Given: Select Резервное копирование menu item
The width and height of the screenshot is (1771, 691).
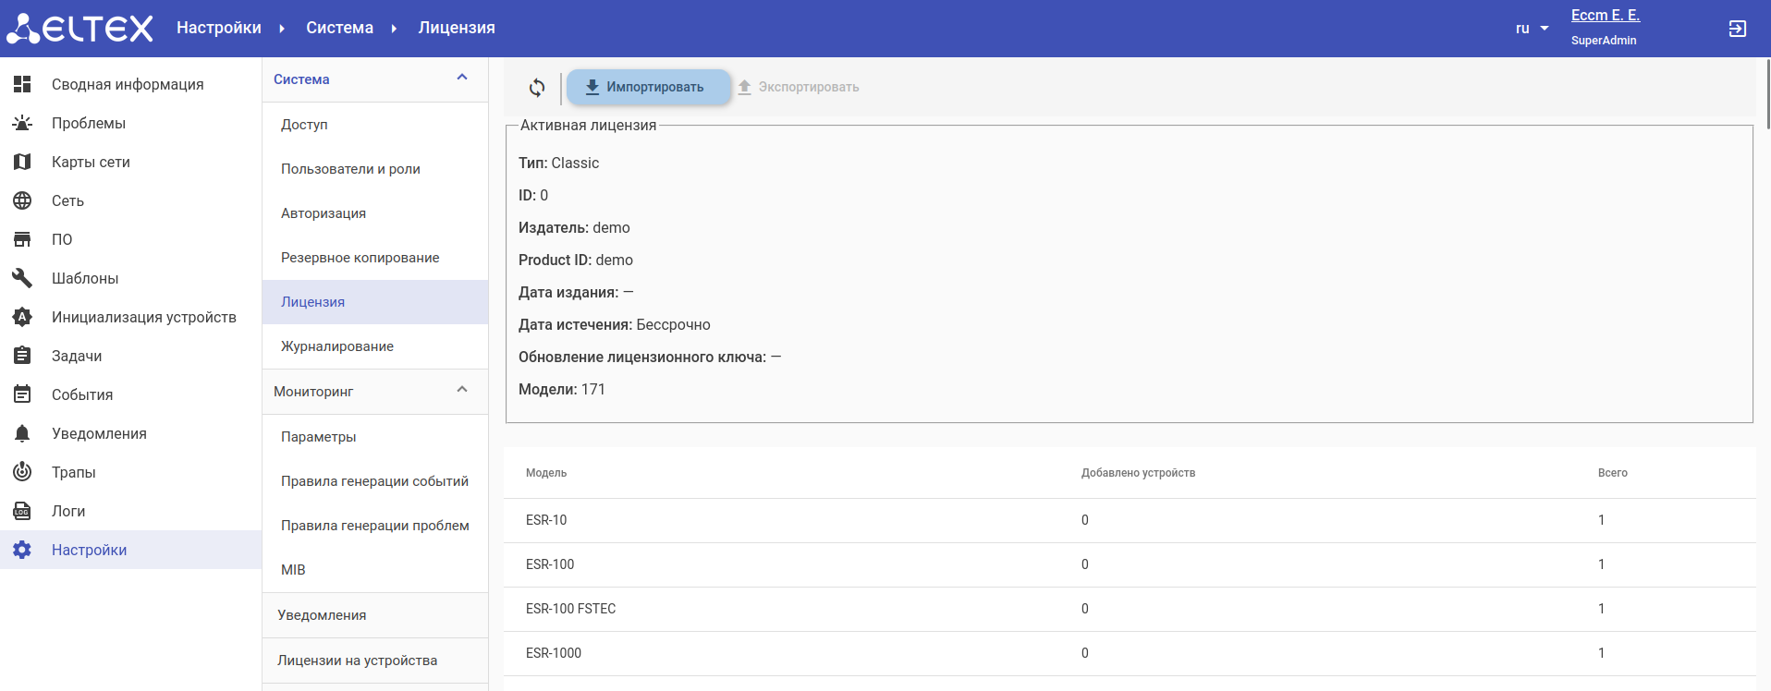Looking at the screenshot, I should pyautogui.click(x=360, y=258).
